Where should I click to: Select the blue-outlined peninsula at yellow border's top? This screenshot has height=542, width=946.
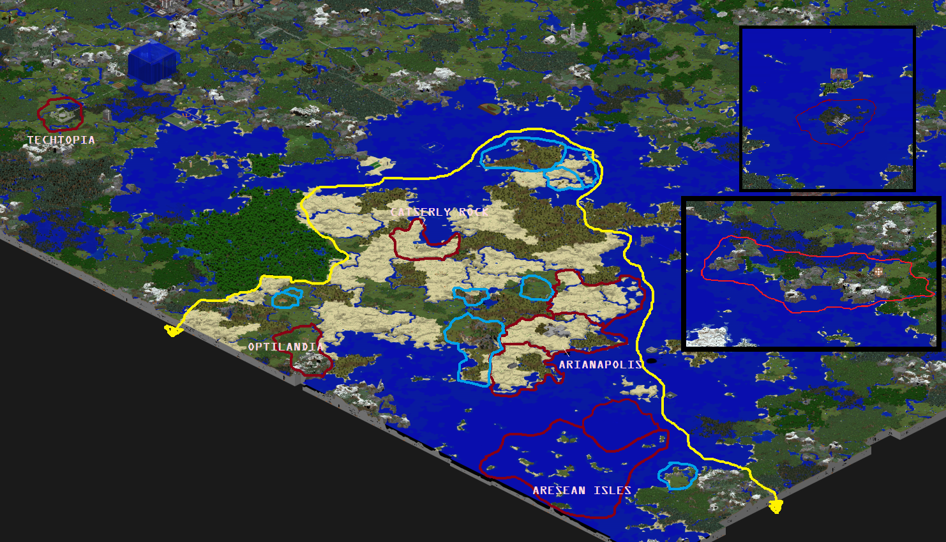[x=523, y=154]
